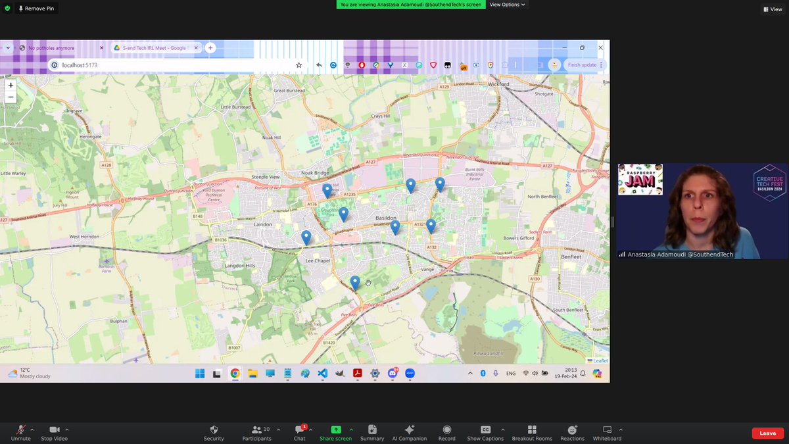
Task: Open Zoom from the Windows taskbar
Action: [410, 374]
